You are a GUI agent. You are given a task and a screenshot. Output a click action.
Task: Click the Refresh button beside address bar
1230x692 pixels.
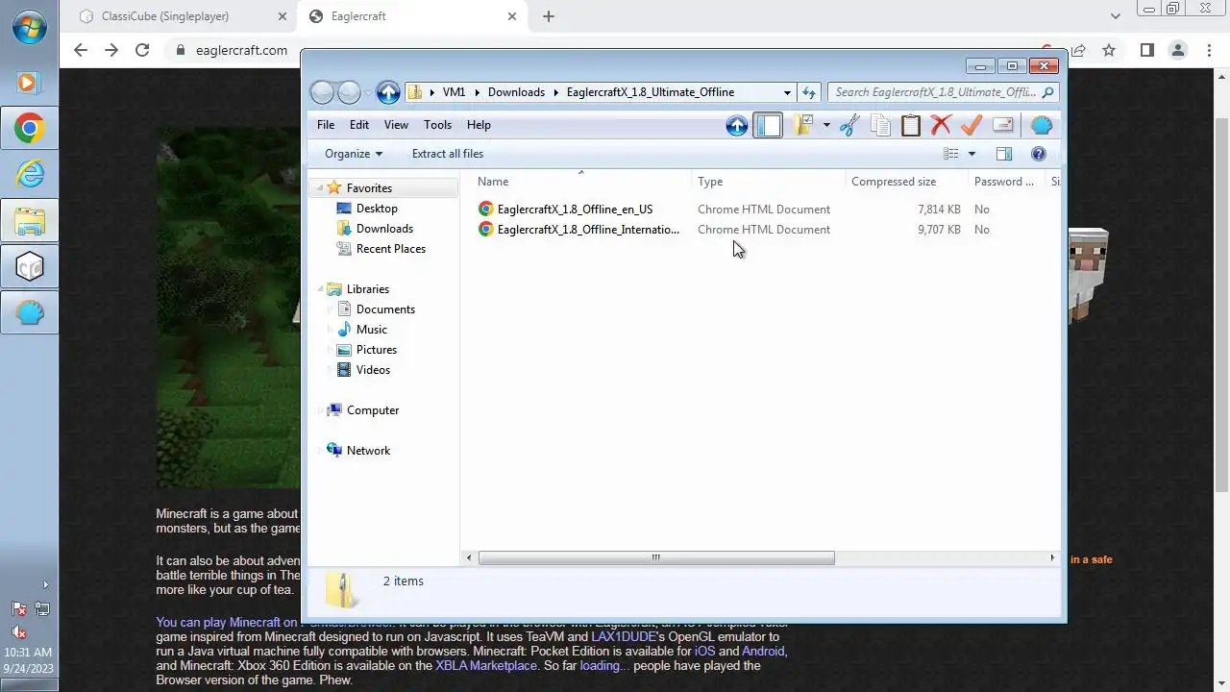[809, 92]
